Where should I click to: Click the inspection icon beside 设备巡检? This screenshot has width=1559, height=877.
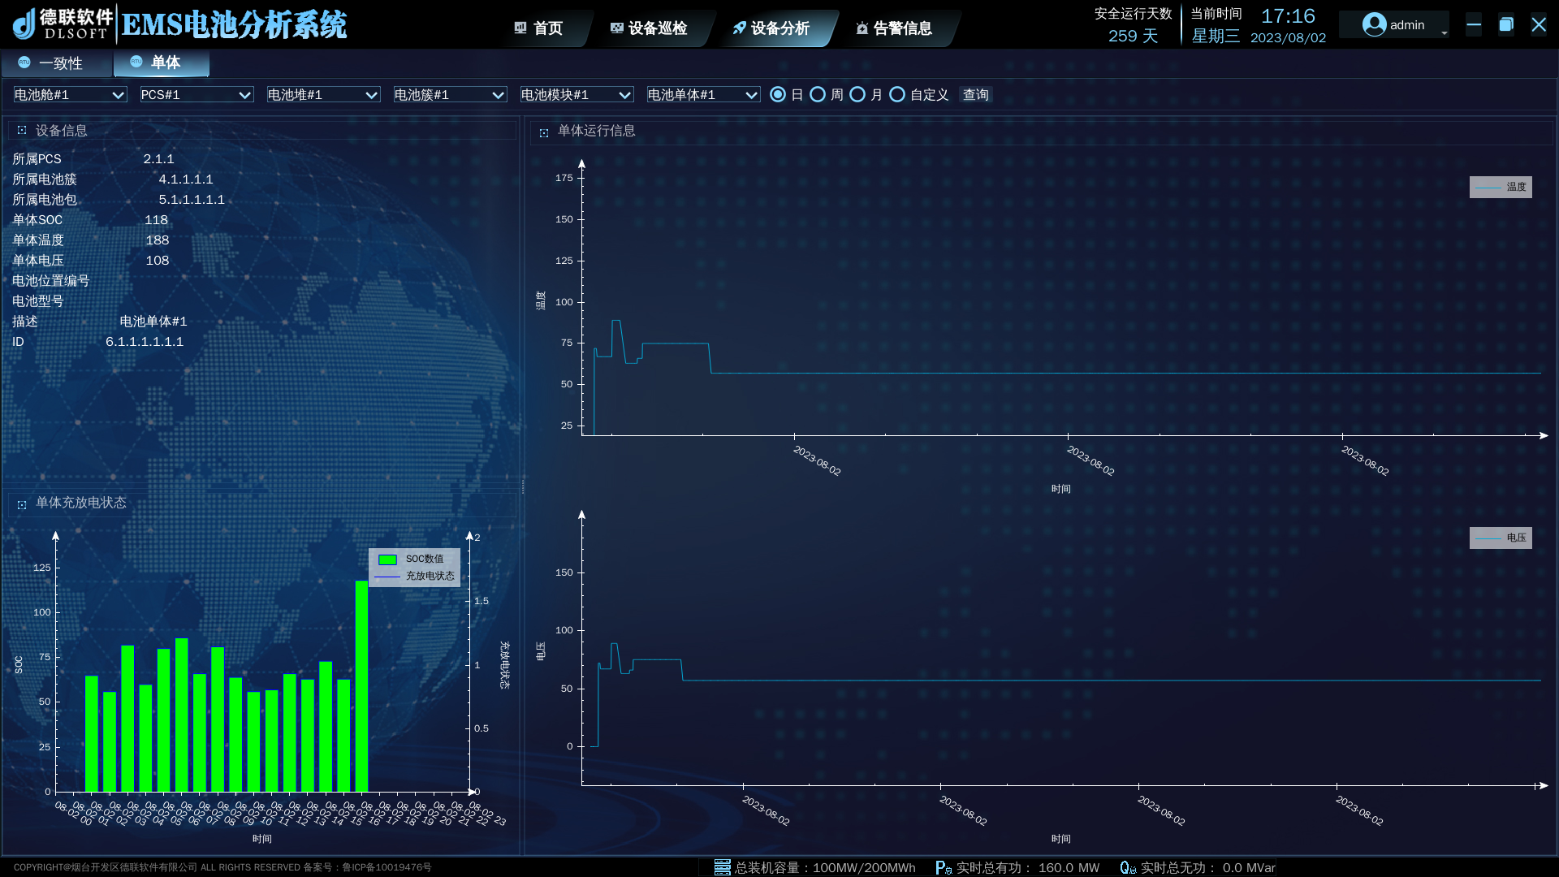click(616, 28)
